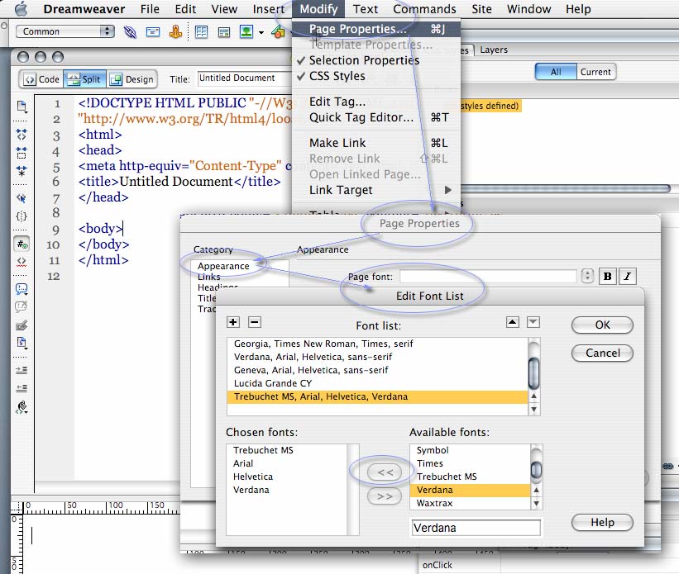Wrap the selection in a tag
Viewport: 679px width, 574px height.
click(x=22, y=325)
